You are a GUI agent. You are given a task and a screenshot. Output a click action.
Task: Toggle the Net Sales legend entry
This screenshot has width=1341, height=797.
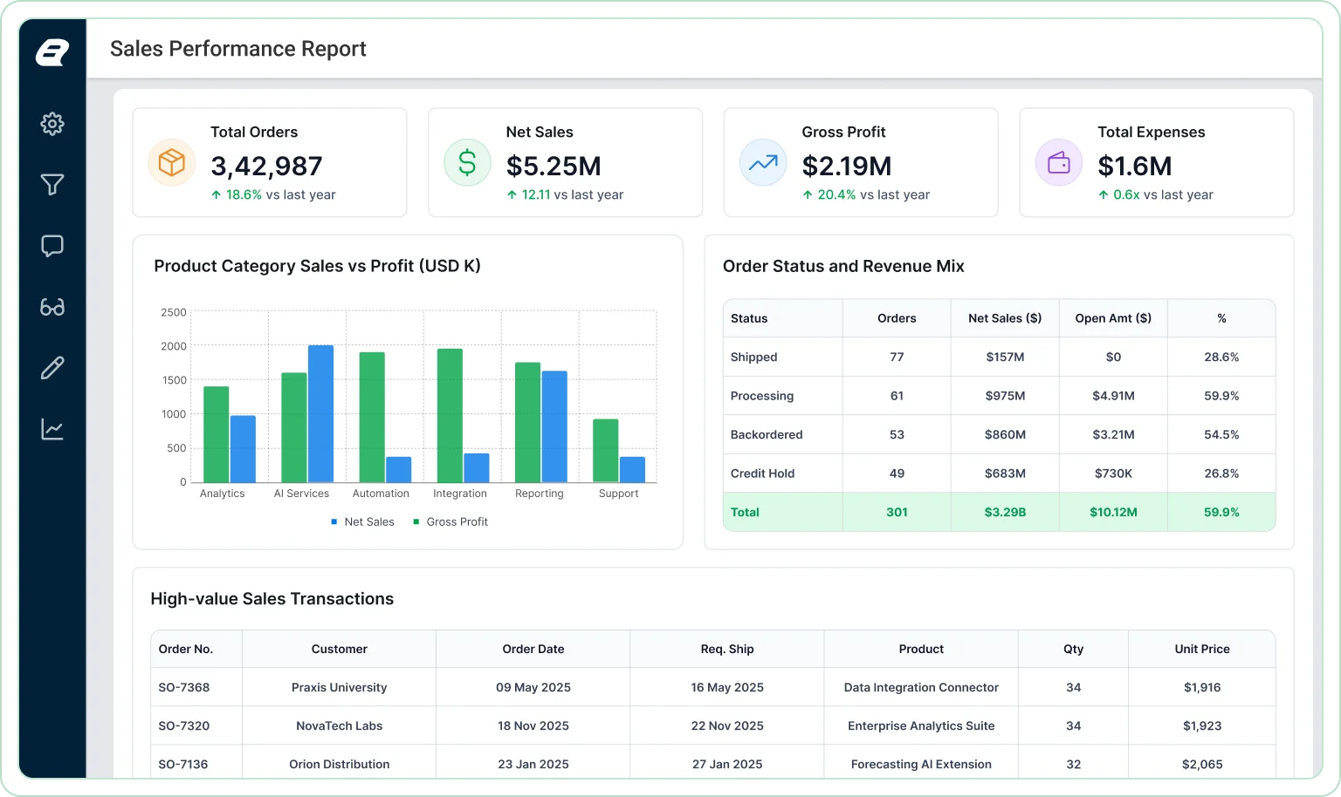[x=362, y=521]
